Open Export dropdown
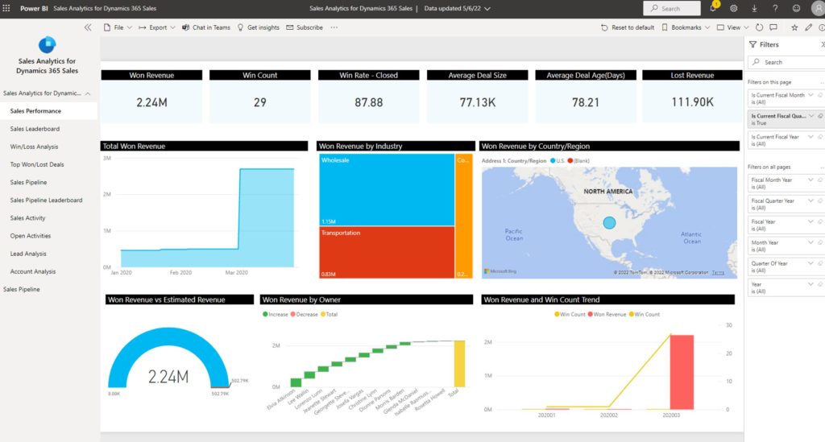825x442 pixels. pos(157,27)
